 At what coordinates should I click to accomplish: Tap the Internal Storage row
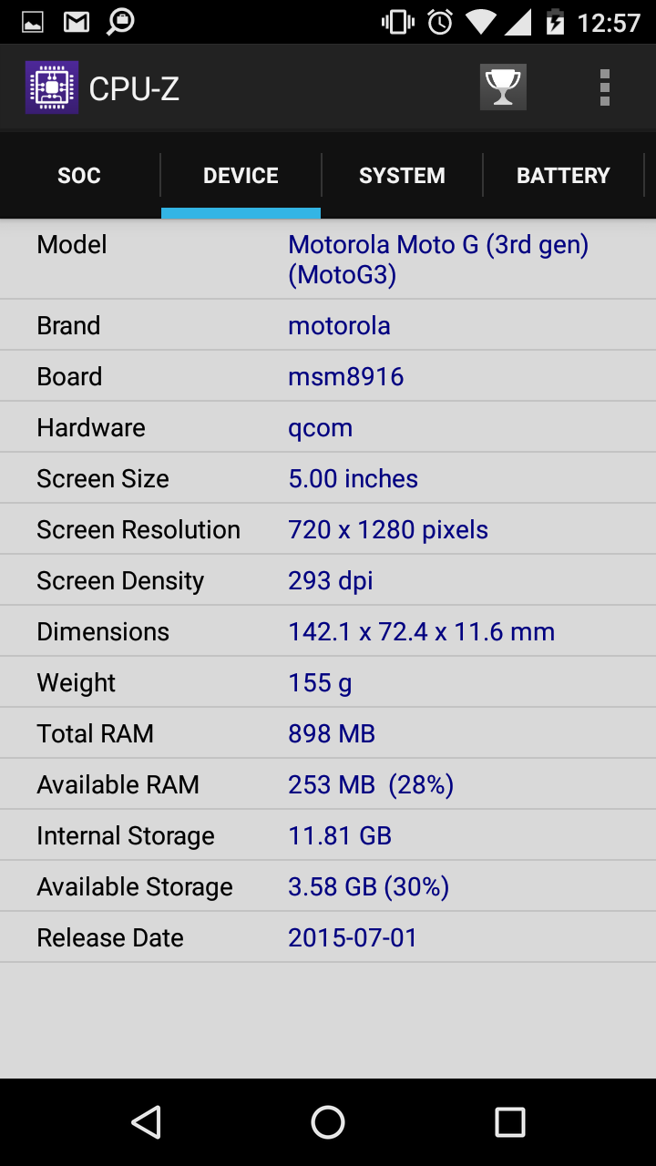tap(328, 835)
